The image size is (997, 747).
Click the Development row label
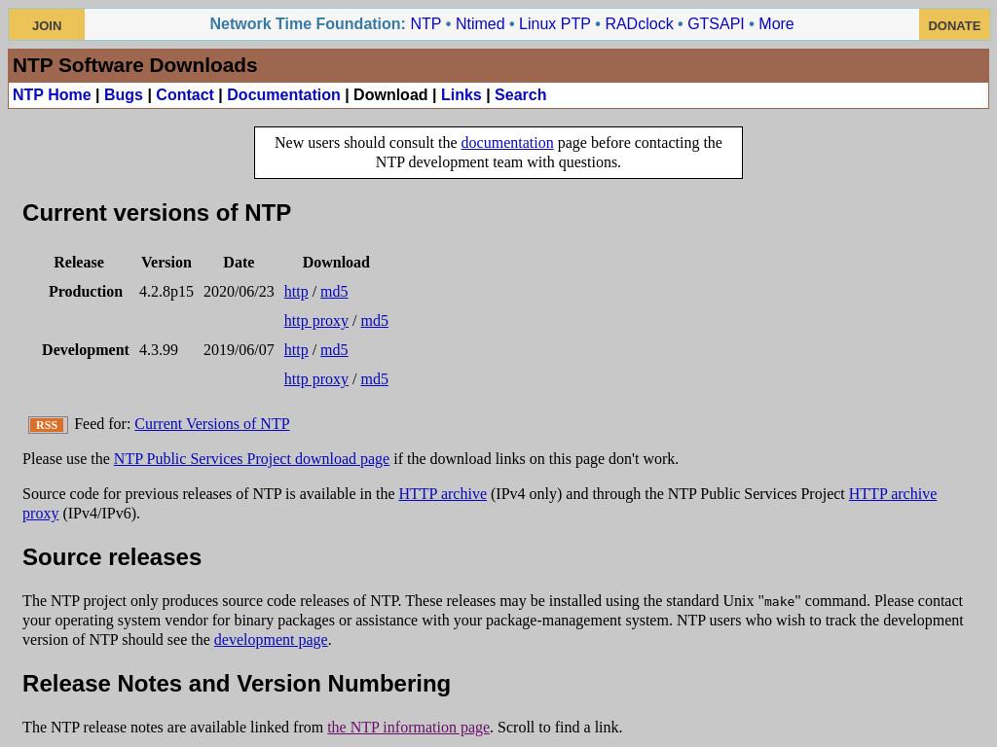tap(86, 350)
